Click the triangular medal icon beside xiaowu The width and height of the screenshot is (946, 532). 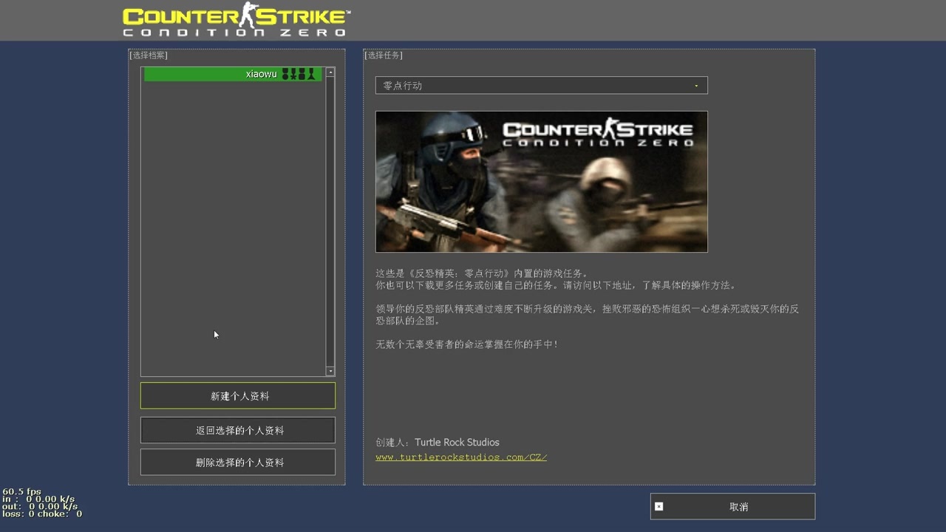click(x=311, y=74)
